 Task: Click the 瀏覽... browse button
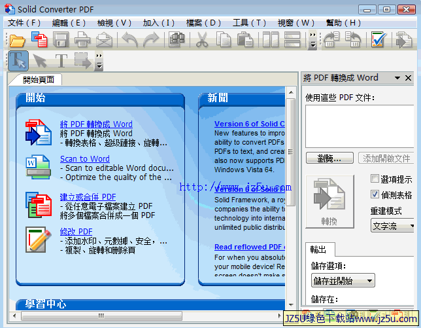coord(329,158)
